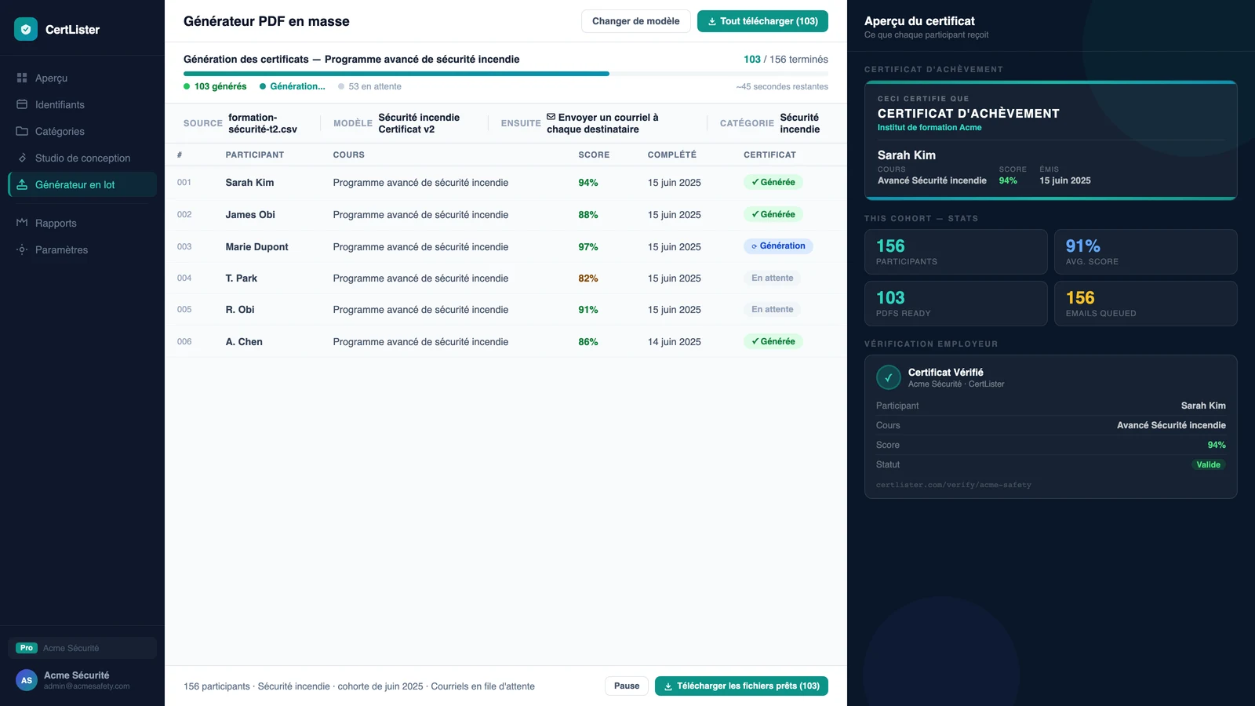Click the 103 PDFs Ready card

coord(956,304)
